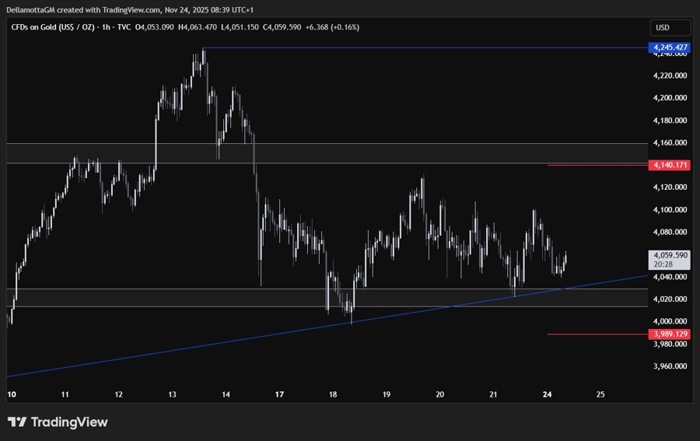This screenshot has width=700, height=441.
Task: Click the lower gray support zone rectangle
Action: (233, 297)
